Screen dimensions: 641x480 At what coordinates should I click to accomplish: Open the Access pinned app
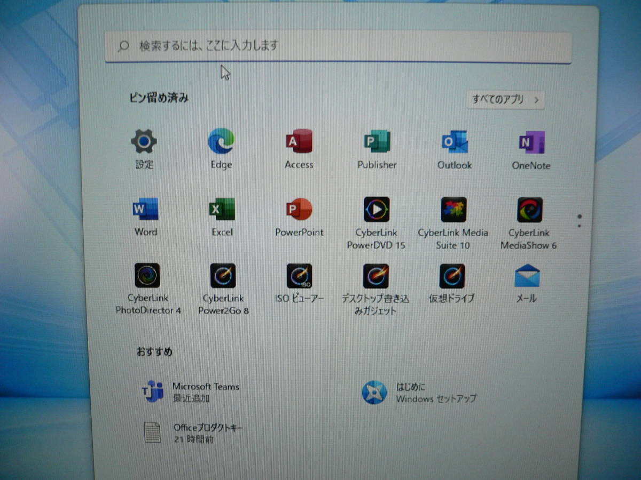click(x=299, y=149)
